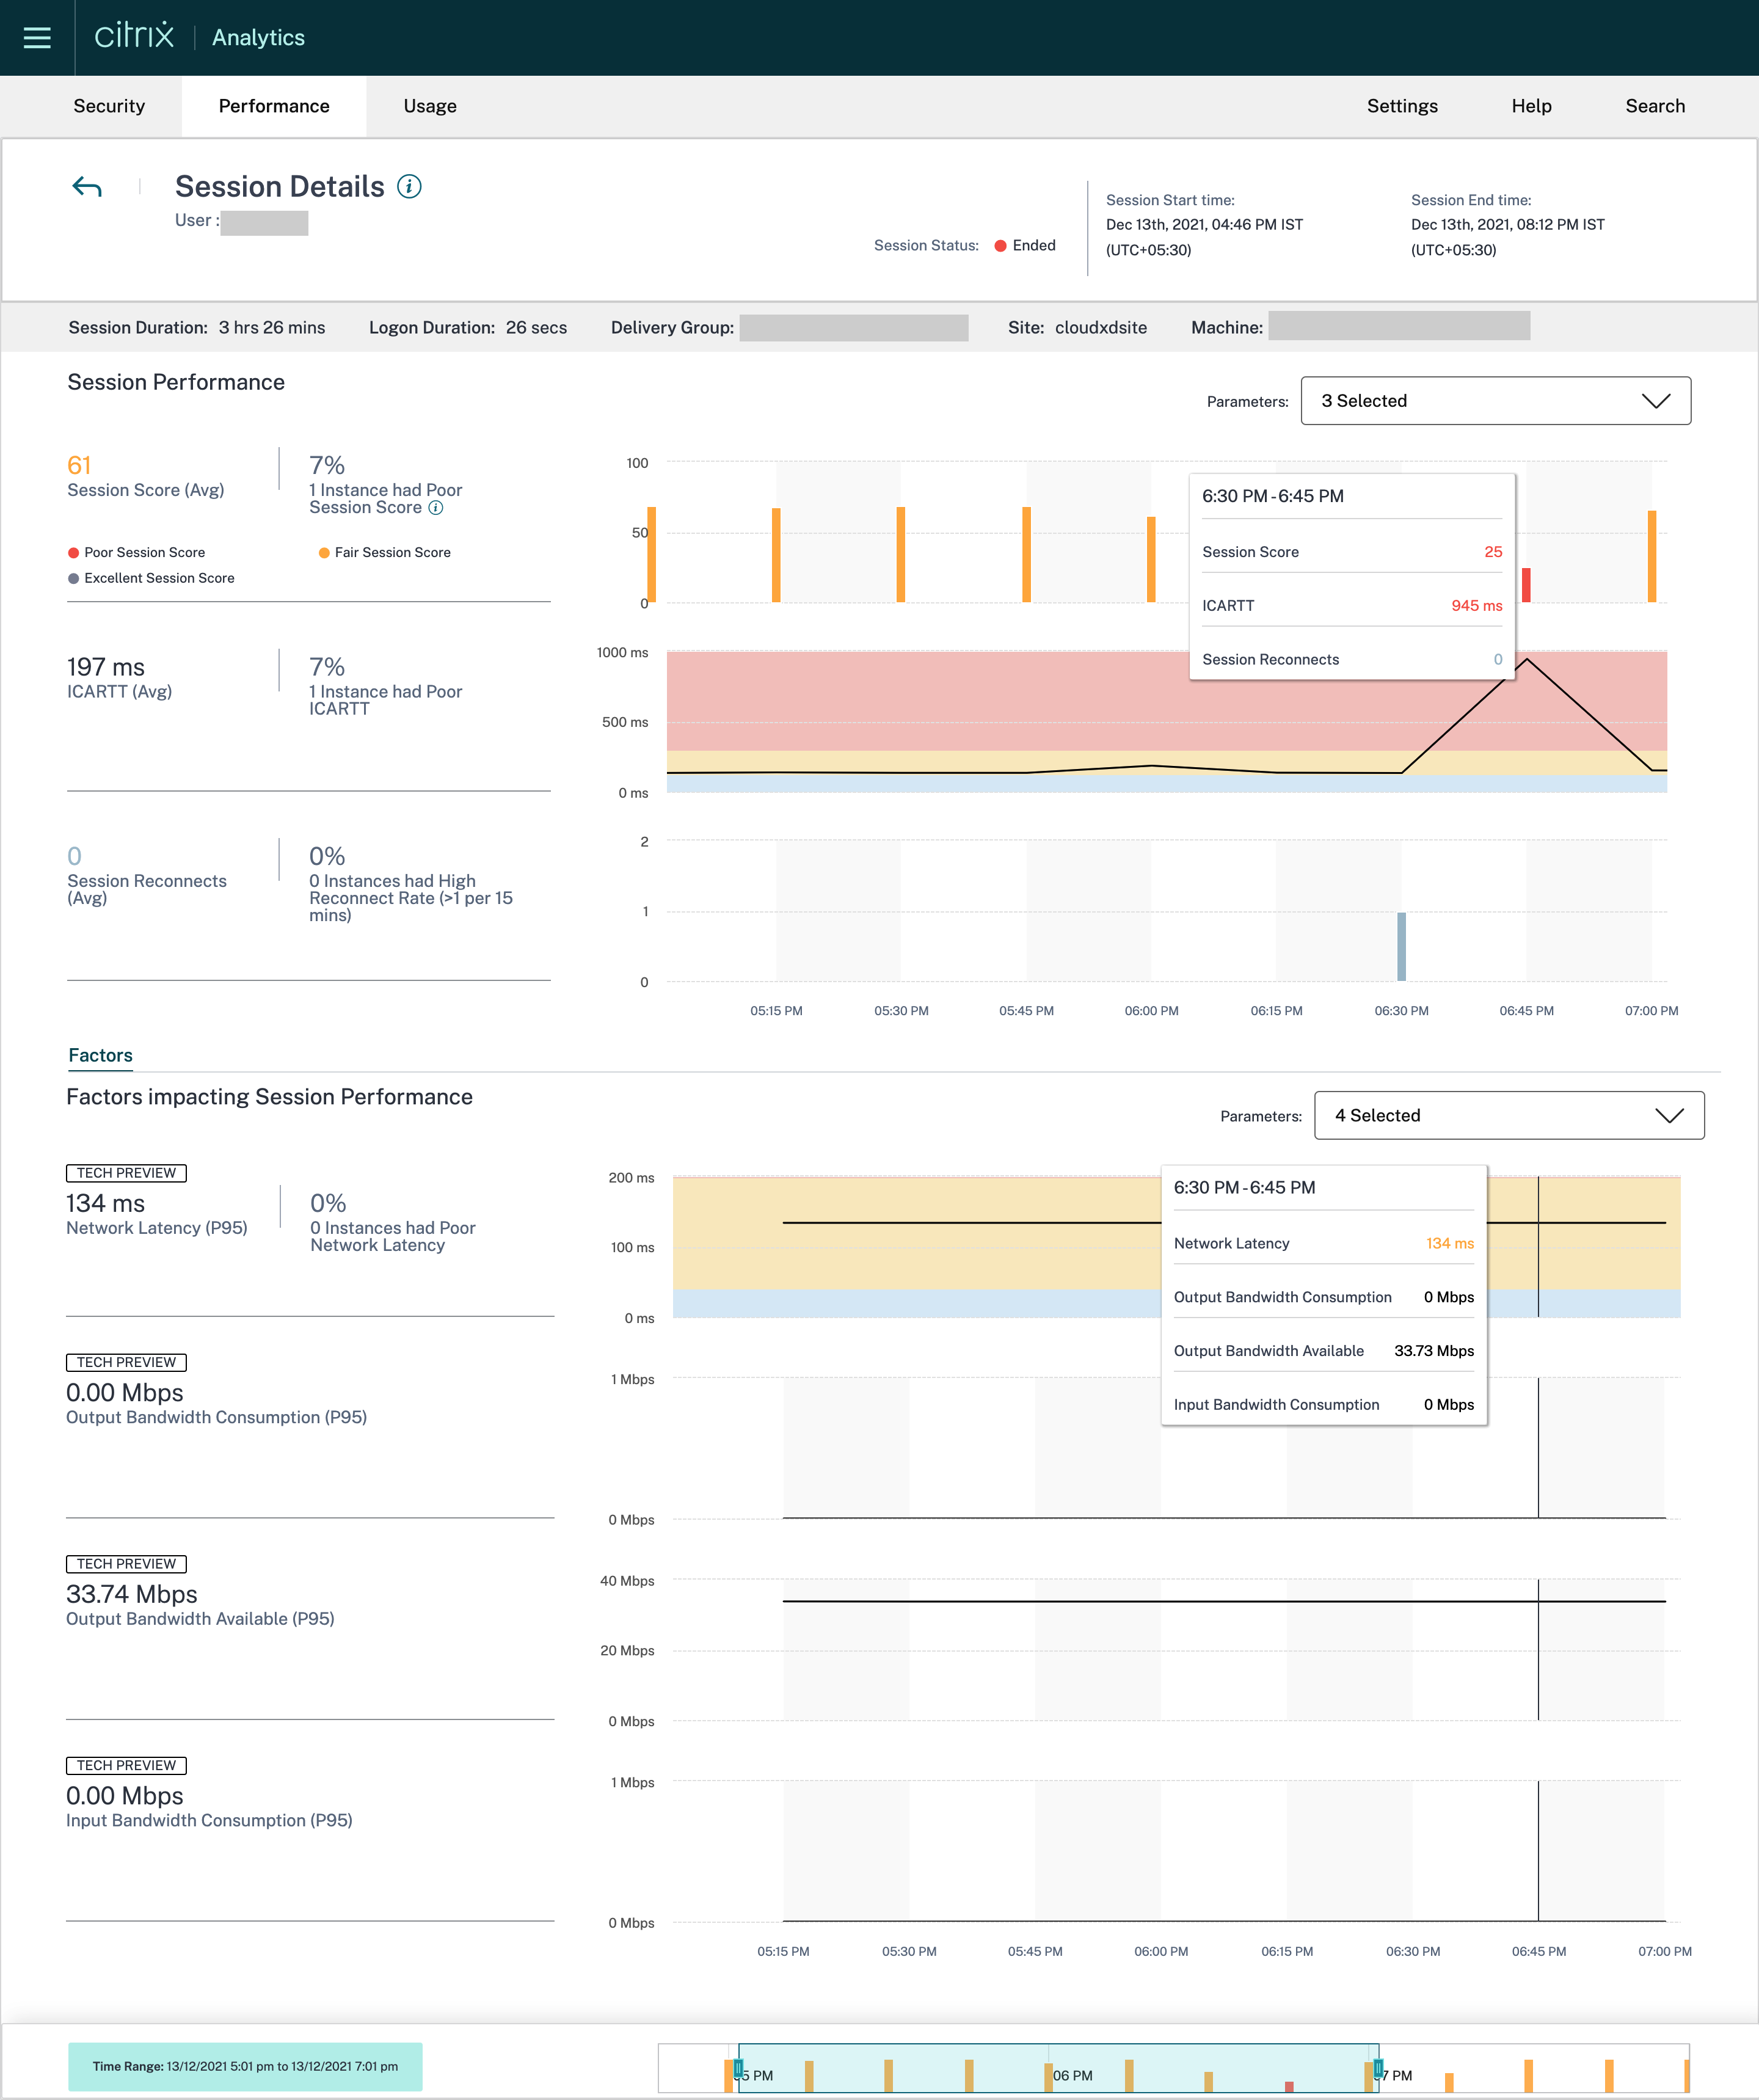Open the 3 Selected parameters dropdown
Image resolution: width=1759 pixels, height=2100 pixels.
[1495, 401]
